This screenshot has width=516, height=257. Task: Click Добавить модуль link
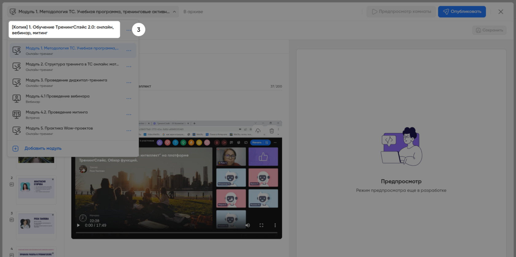43,148
